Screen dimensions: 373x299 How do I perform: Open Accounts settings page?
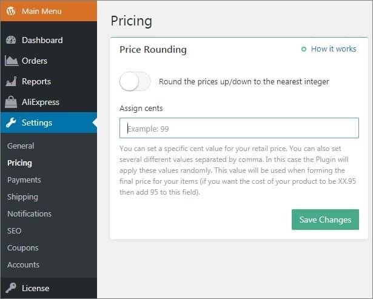23,265
